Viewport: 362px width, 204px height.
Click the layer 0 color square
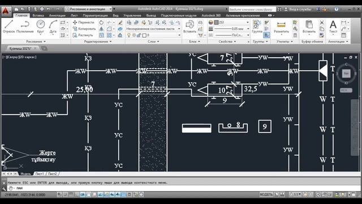click(x=144, y=35)
